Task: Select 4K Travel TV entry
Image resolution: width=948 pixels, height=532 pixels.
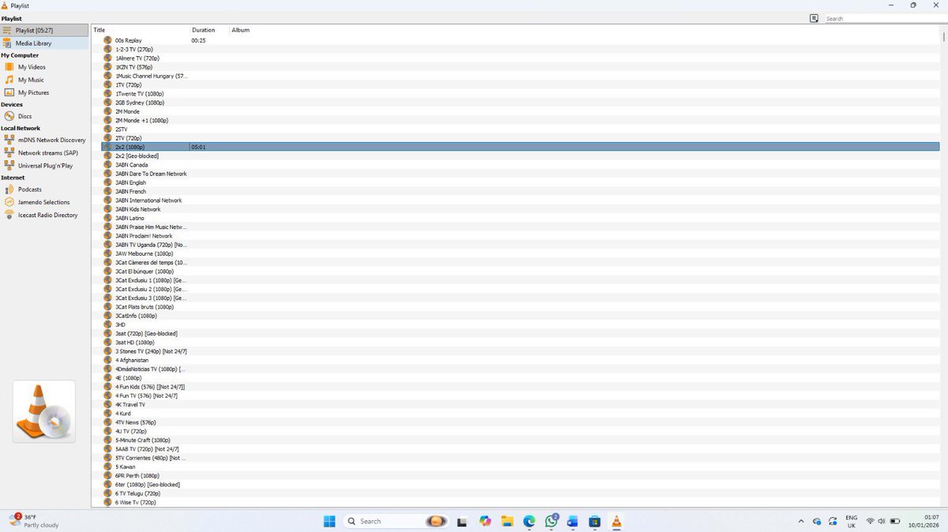Action: (130, 405)
